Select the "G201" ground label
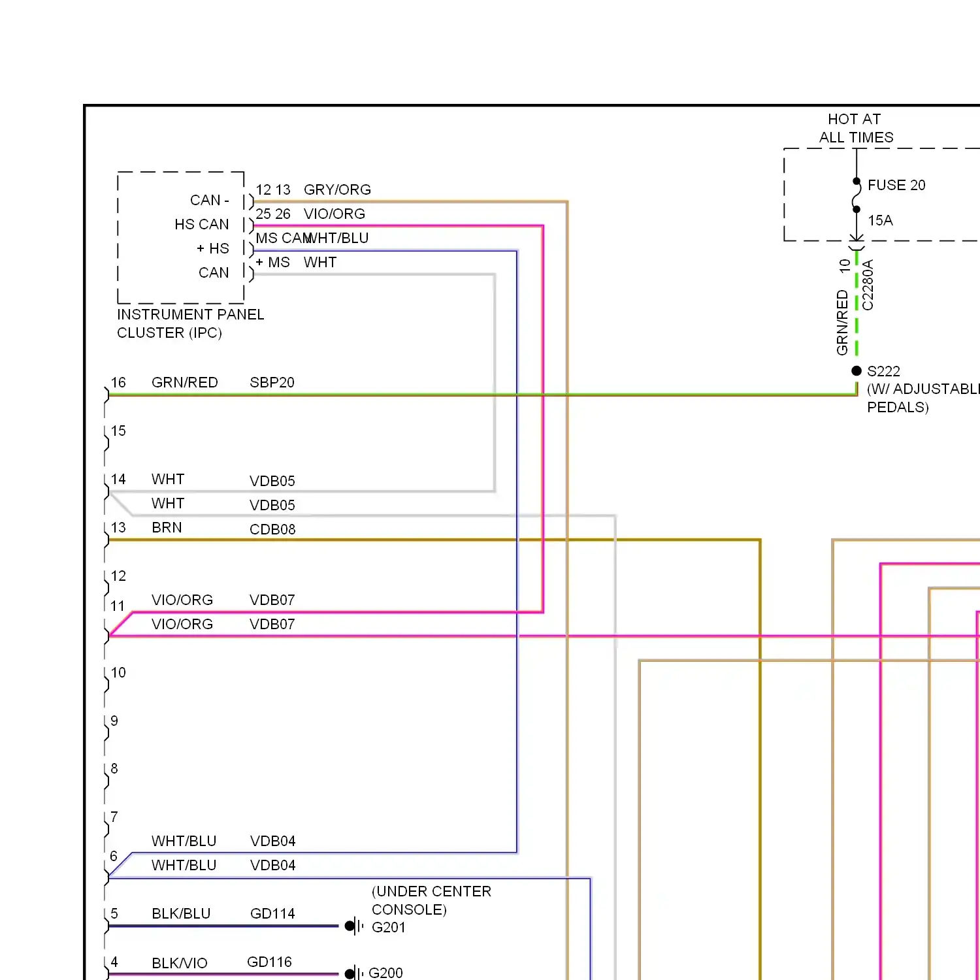Image resolution: width=980 pixels, height=980 pixels. [389, 927]
